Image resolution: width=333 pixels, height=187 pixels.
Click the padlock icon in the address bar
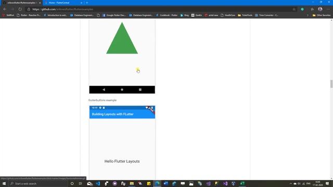tap(29, 9)
